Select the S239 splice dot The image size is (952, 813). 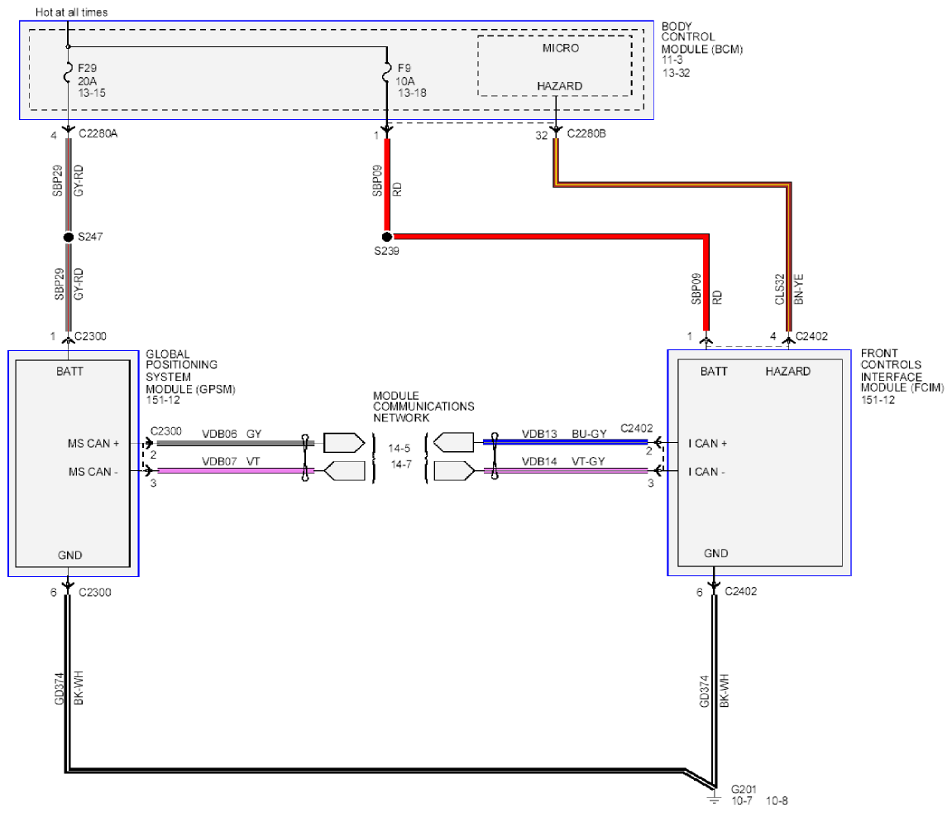[x=387, y=237]
